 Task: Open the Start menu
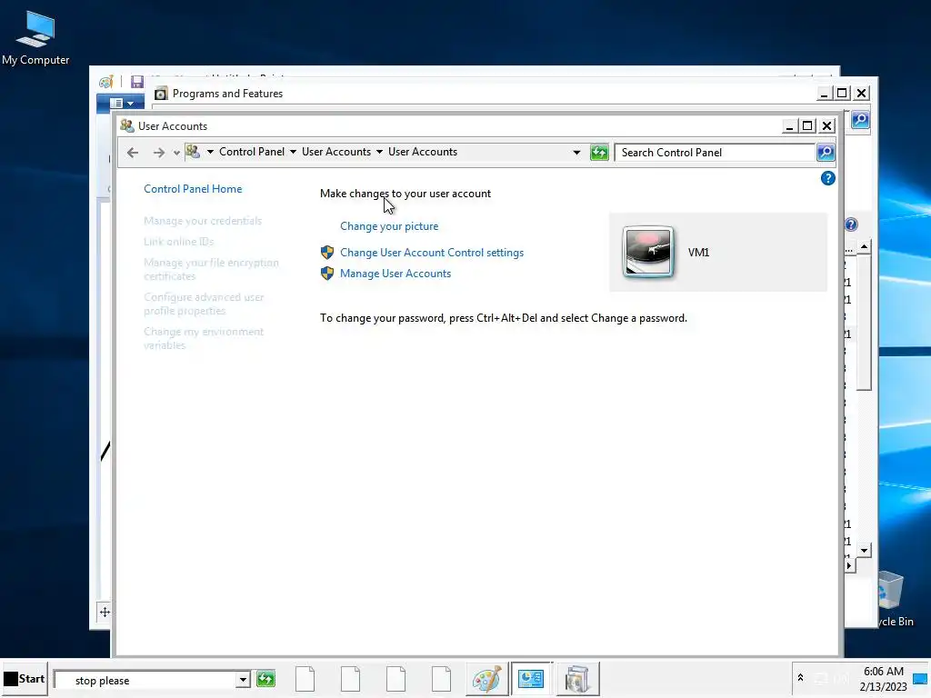(24, 679)
